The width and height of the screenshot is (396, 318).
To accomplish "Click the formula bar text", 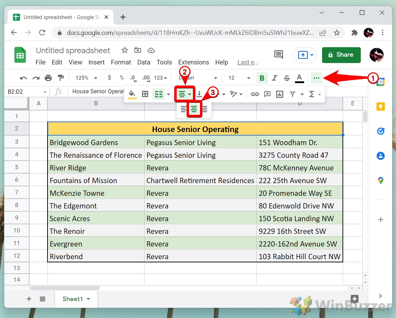I will tap(98, 92).
